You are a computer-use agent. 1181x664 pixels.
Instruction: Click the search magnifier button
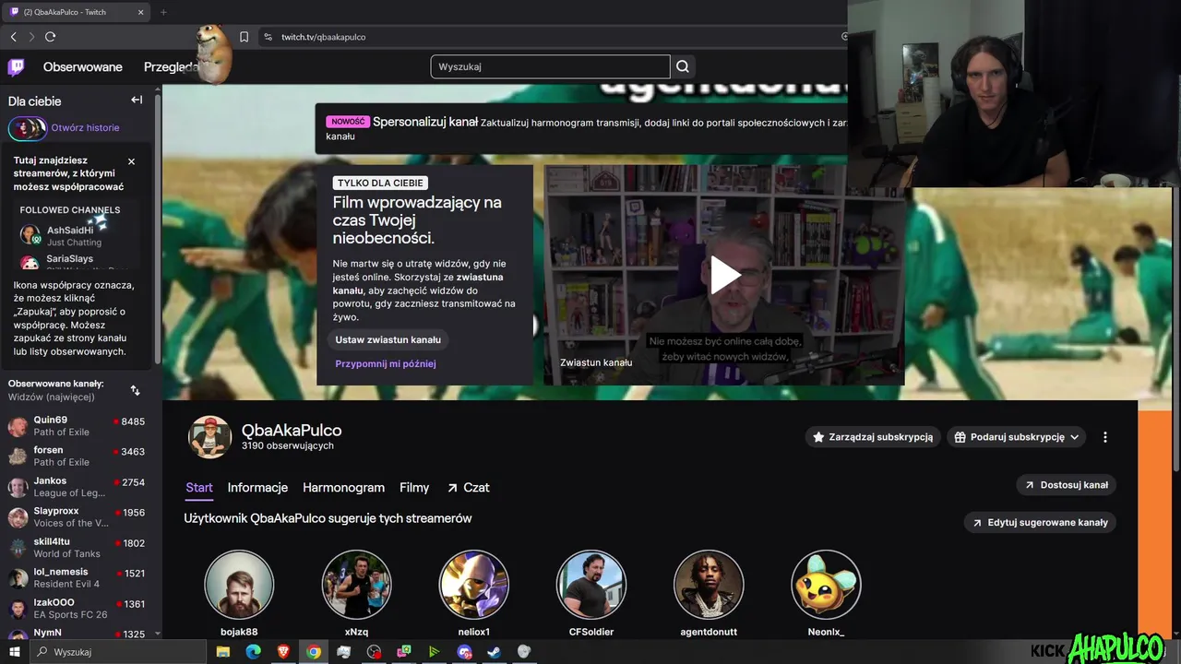pyautogui.click(x=683, y=66)
